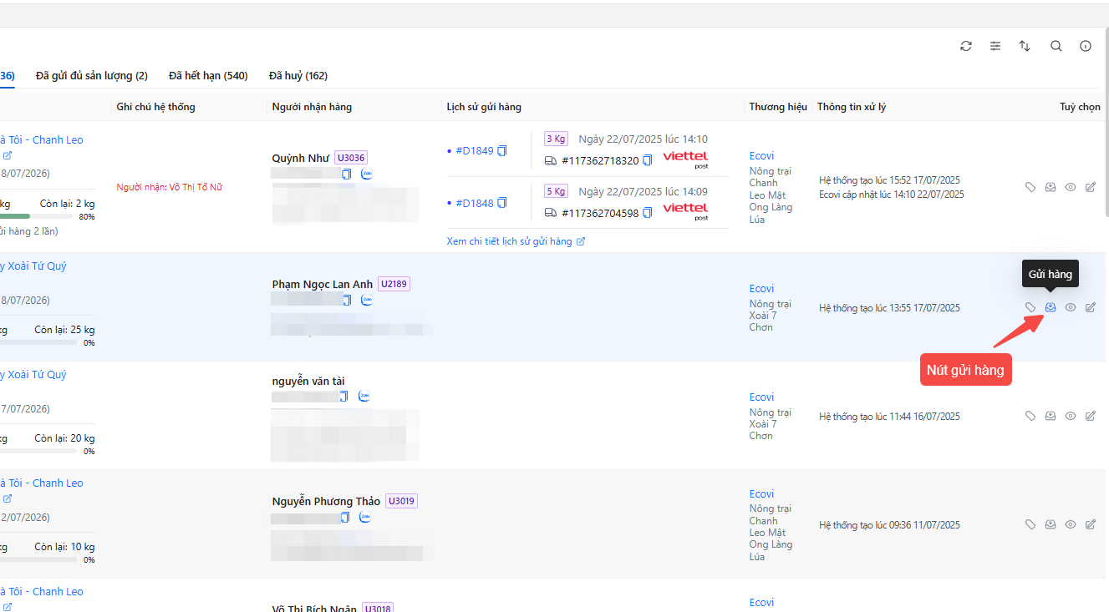Select the Đã gửi đủ sản lượng tab

[x=92, y=76]
